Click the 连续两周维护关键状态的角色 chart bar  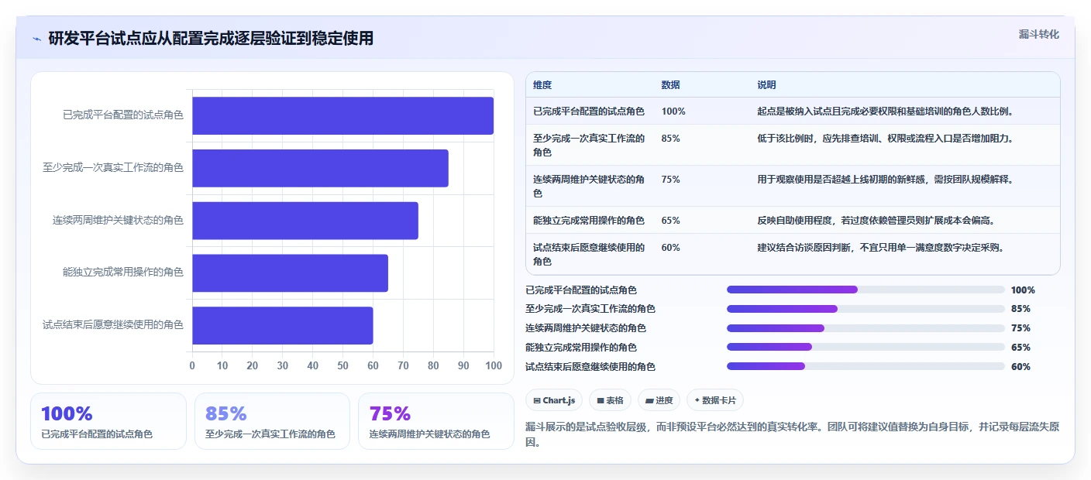tap(305, 221)
